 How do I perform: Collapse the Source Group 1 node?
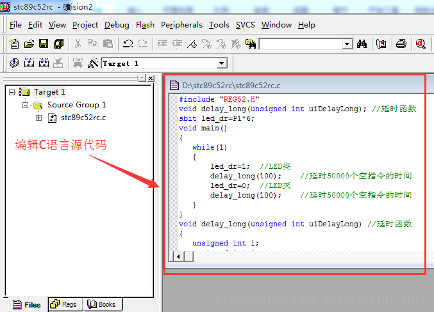[25, 105]
